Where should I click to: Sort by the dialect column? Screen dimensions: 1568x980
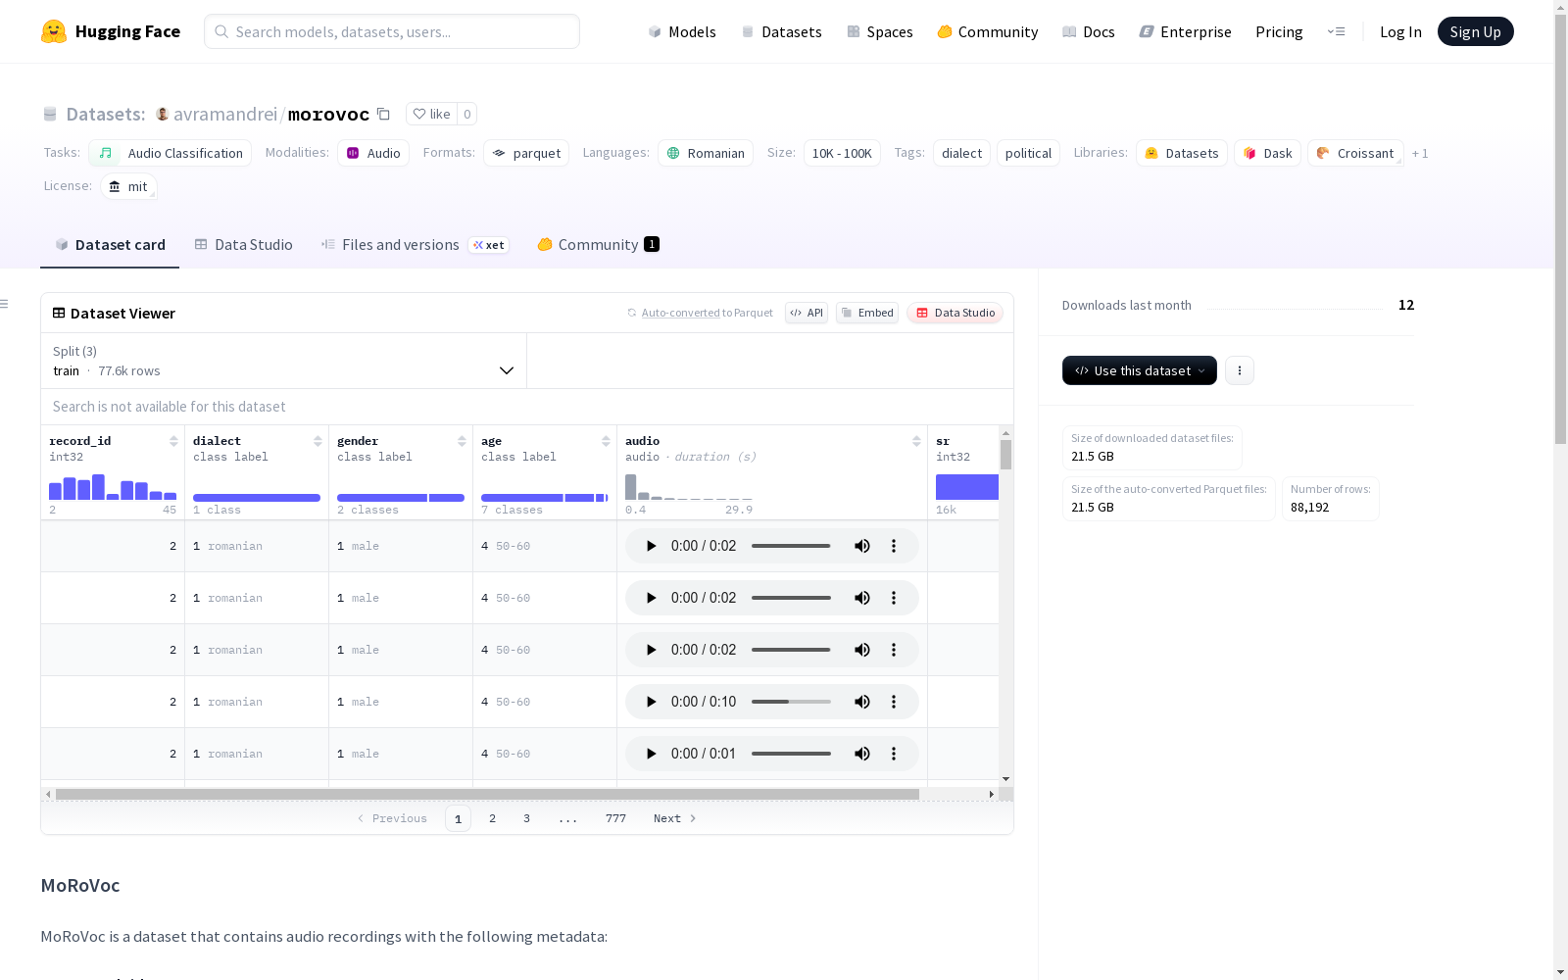click(x=318, y=441)
